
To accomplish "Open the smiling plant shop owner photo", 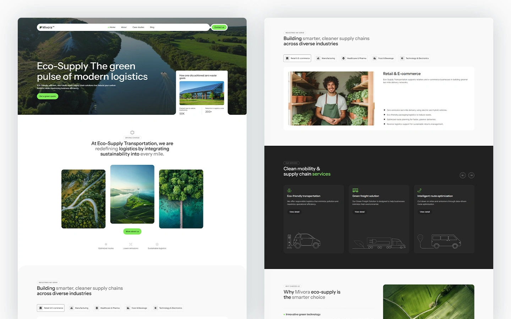I will (x=331, y=99).
